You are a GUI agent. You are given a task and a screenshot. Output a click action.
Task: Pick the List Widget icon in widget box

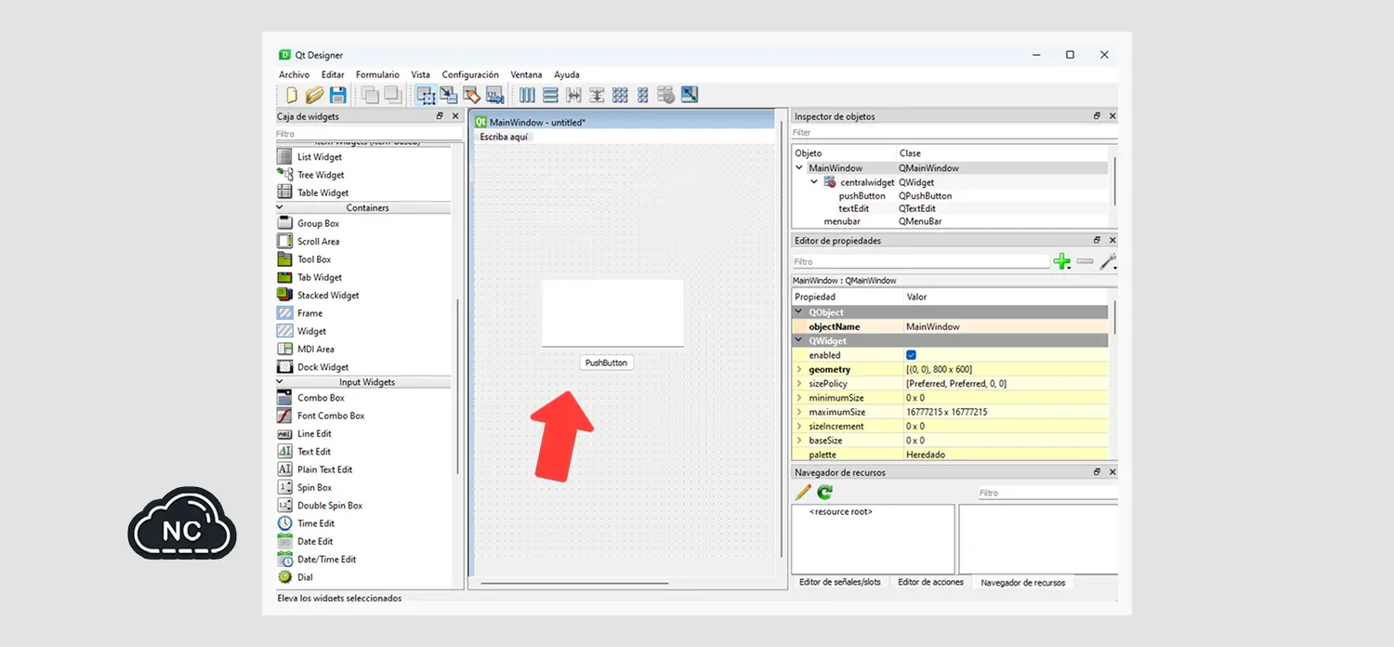(285, 157)
